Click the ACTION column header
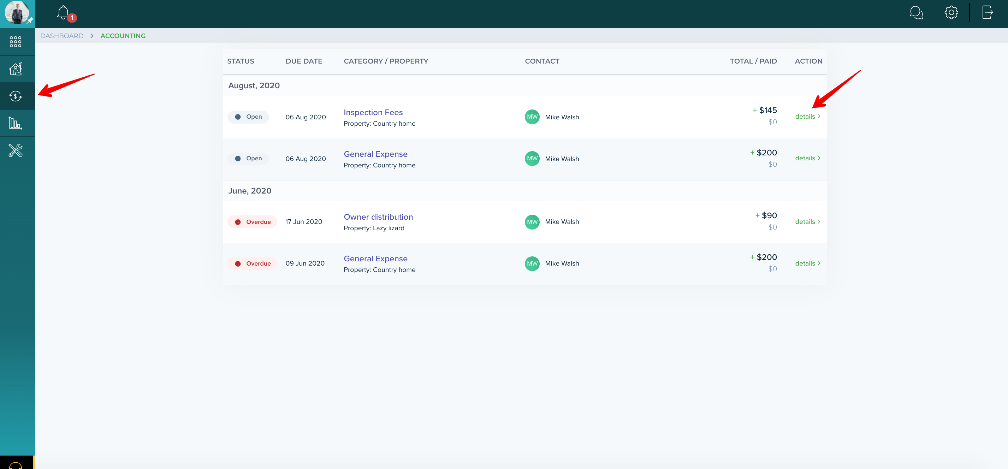The height and width of the screenshot is (469, 1008). click(x=808, y=61)
